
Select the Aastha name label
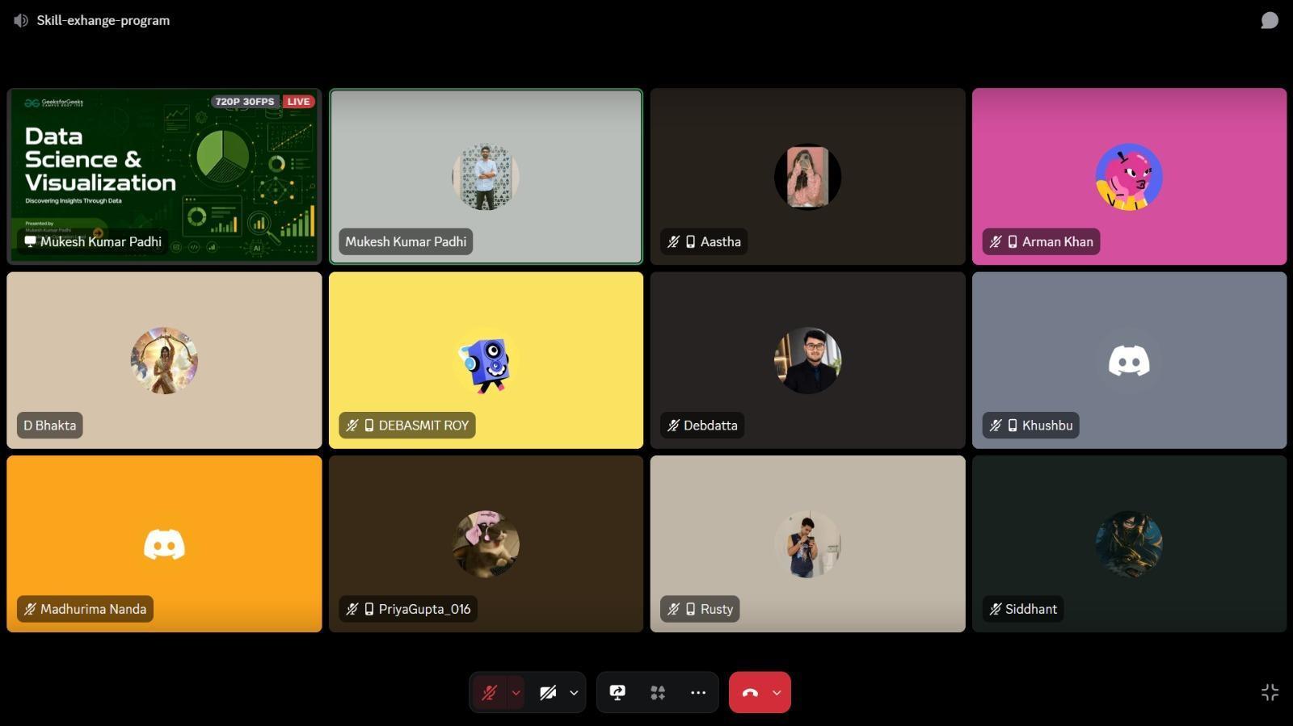704,241
